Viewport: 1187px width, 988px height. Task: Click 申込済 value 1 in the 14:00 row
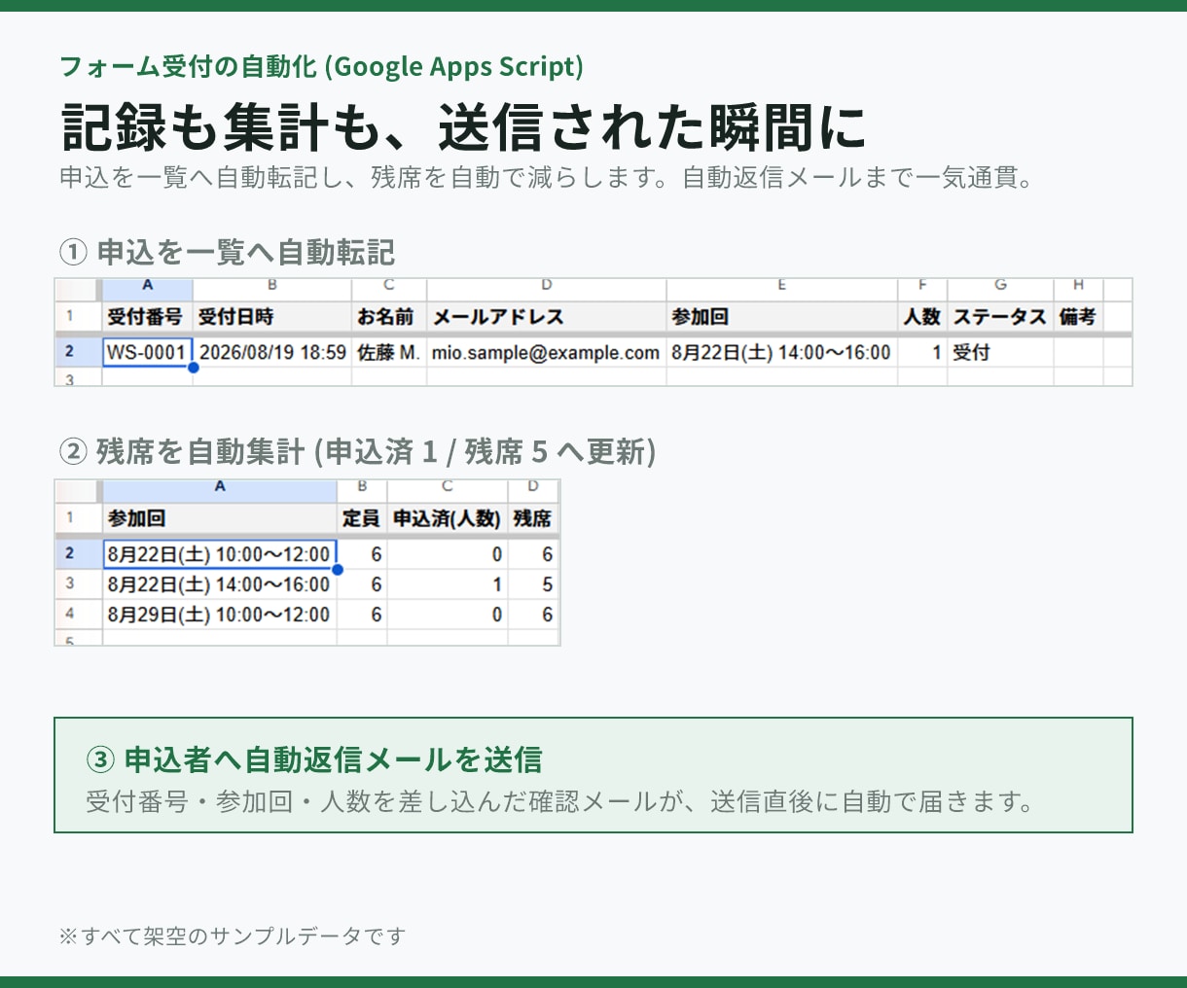coord(448,584)
